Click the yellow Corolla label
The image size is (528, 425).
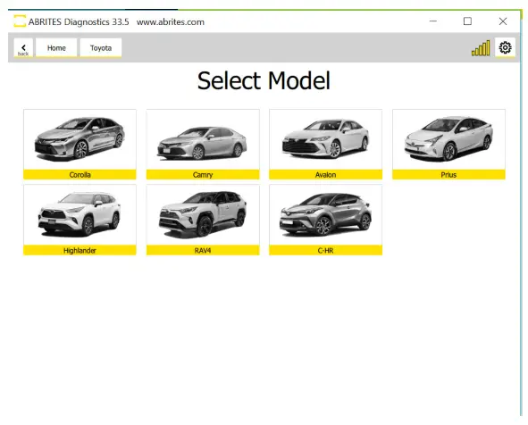point(80,175)
